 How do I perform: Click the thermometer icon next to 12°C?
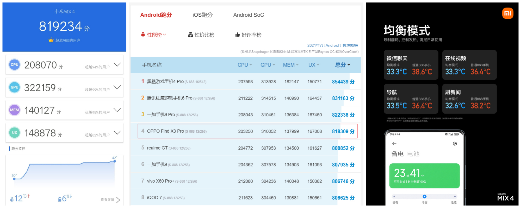12,199
